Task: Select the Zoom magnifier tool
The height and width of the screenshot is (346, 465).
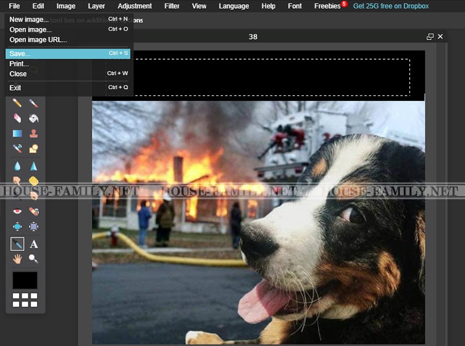Action: point(34,259)
